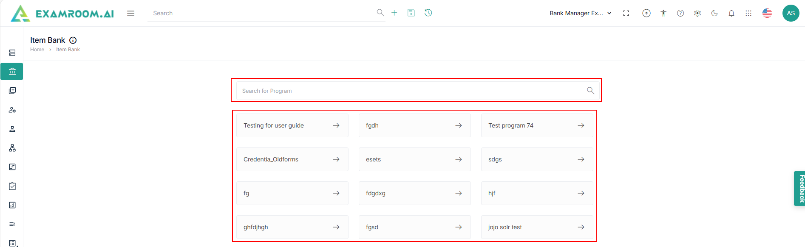The width and height of the screenshot is (805, 247).
Task: Open the apps grid launcher
Action: click(x=748, y=13)
